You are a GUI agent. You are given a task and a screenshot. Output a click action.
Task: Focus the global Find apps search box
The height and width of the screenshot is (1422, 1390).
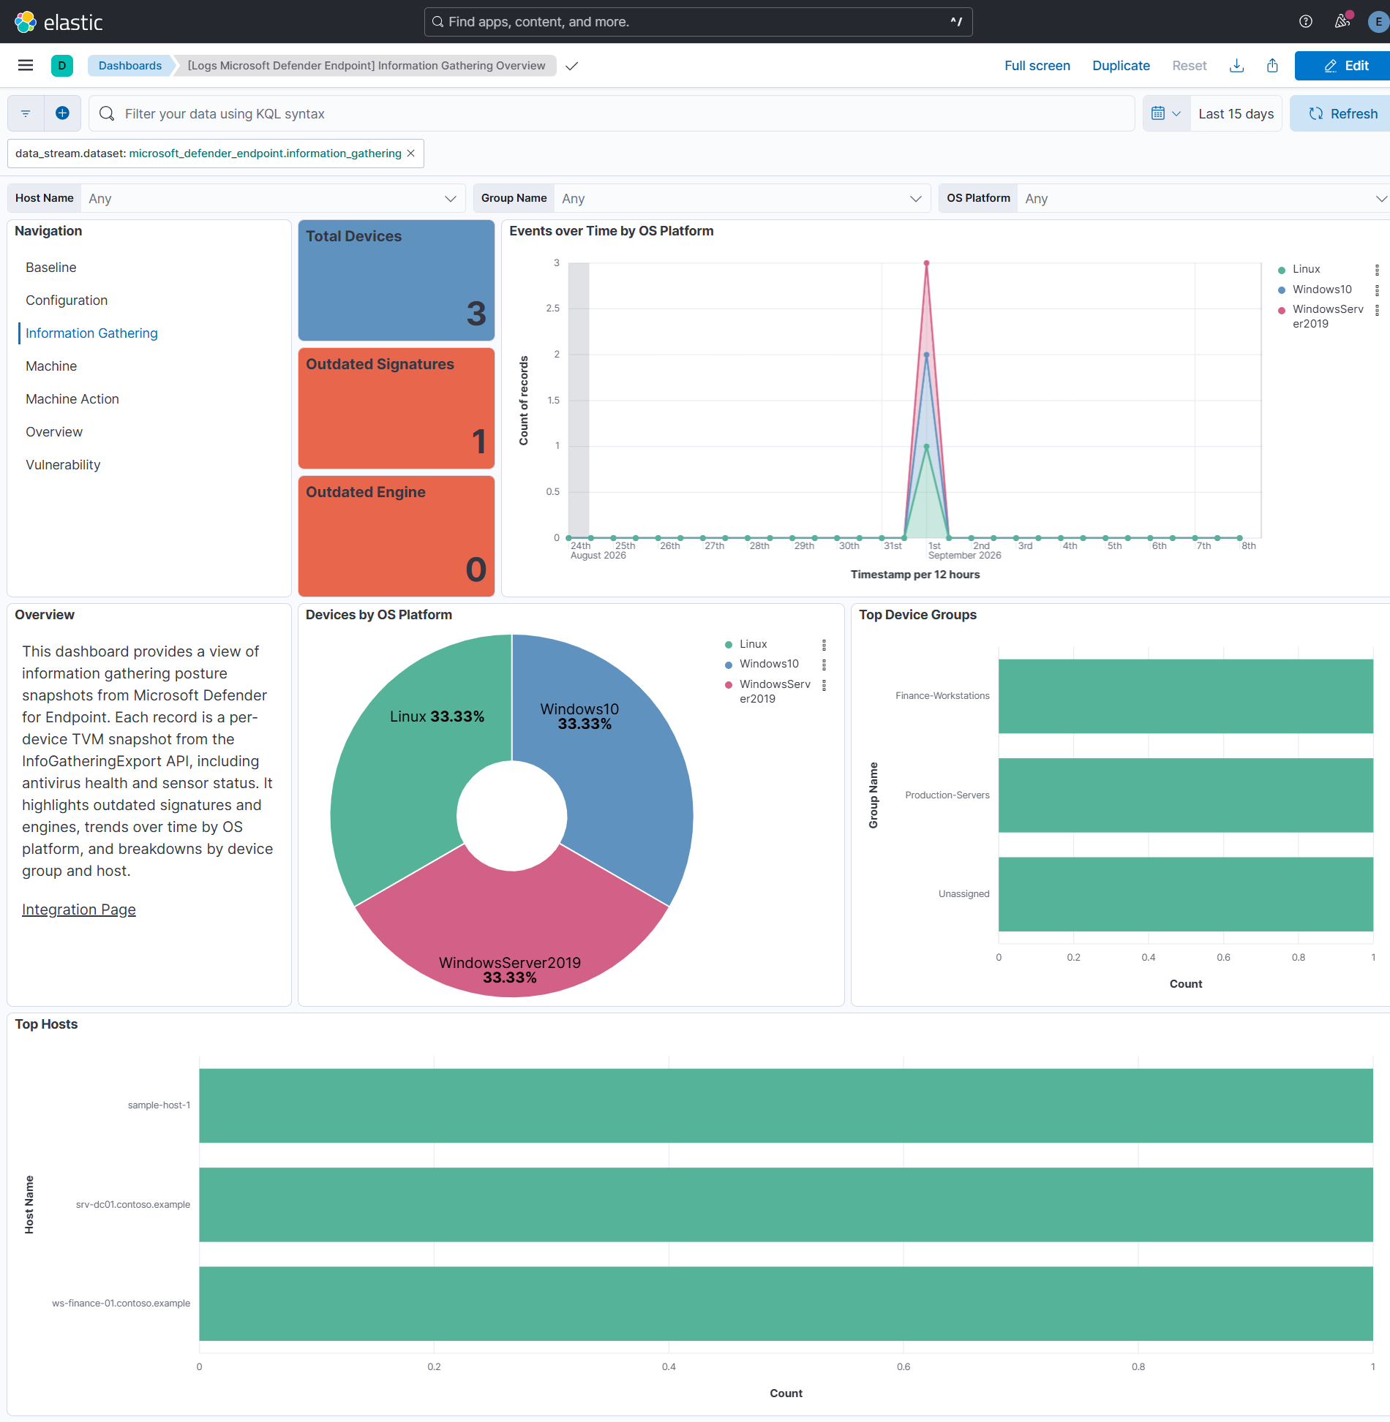pos(698,22)
